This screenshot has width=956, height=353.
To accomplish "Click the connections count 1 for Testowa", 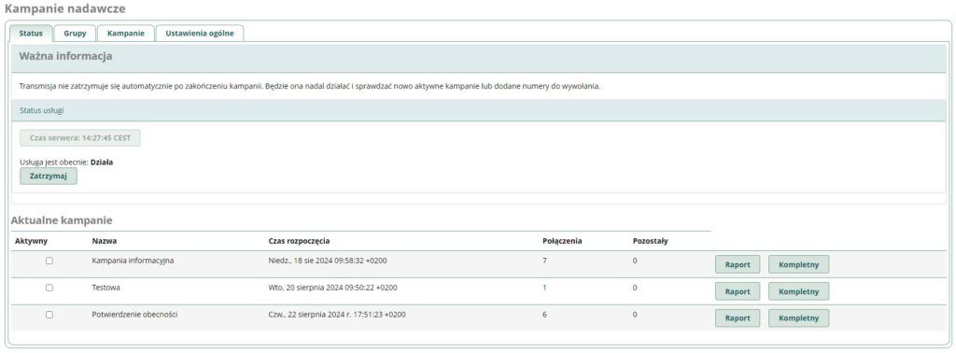I will point(544,288).
